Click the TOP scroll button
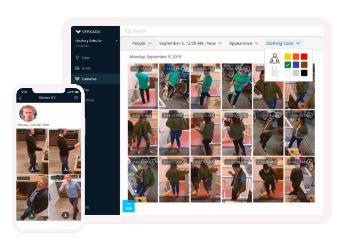343x245 pixels. (x=128, y=206)
